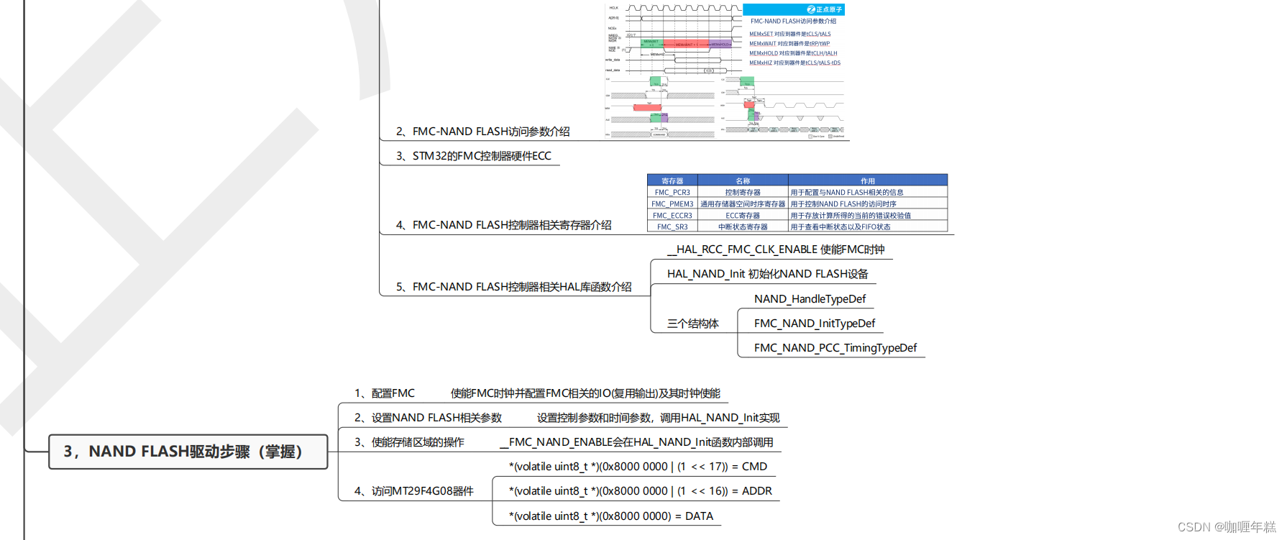Click the 'MEMxHOLD 对应到器件是tCLH/tALH' line
Screen dimensions: 1287x540
tap(793, 53)
